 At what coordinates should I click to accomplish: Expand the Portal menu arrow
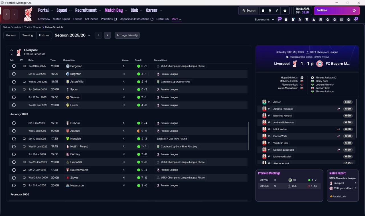pos(52,11)
